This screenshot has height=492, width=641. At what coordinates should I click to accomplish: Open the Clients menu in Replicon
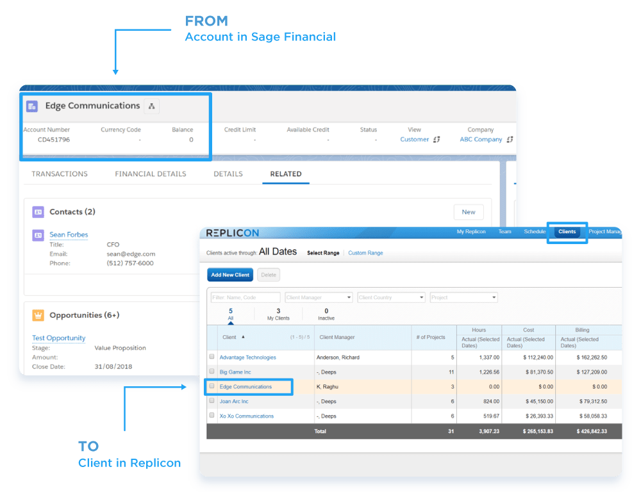pyautogui.click(x=567, y=232)
